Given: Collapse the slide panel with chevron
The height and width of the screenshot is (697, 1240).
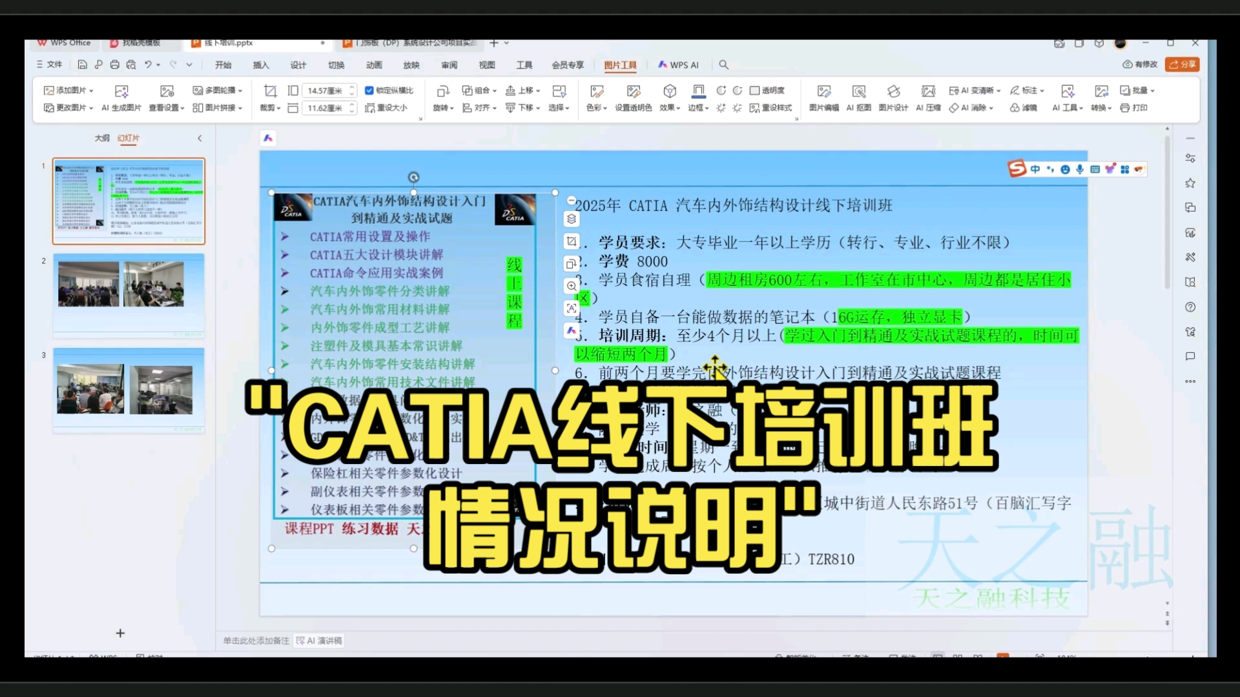Looking at the screenshot, I should 200,138.
